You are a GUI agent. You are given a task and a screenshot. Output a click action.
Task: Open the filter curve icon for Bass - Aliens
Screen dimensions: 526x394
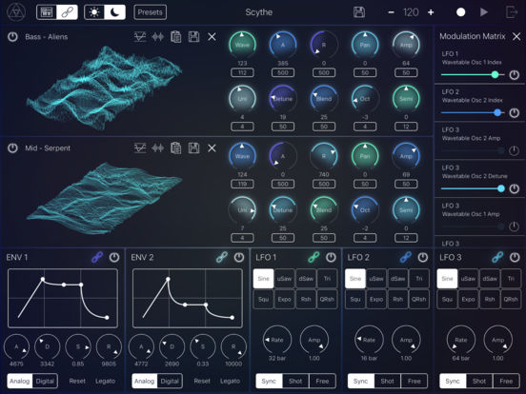coord(140,36)
